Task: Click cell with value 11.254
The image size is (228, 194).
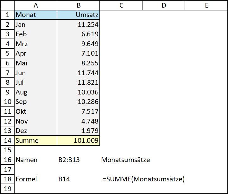Action: [79, 25]
